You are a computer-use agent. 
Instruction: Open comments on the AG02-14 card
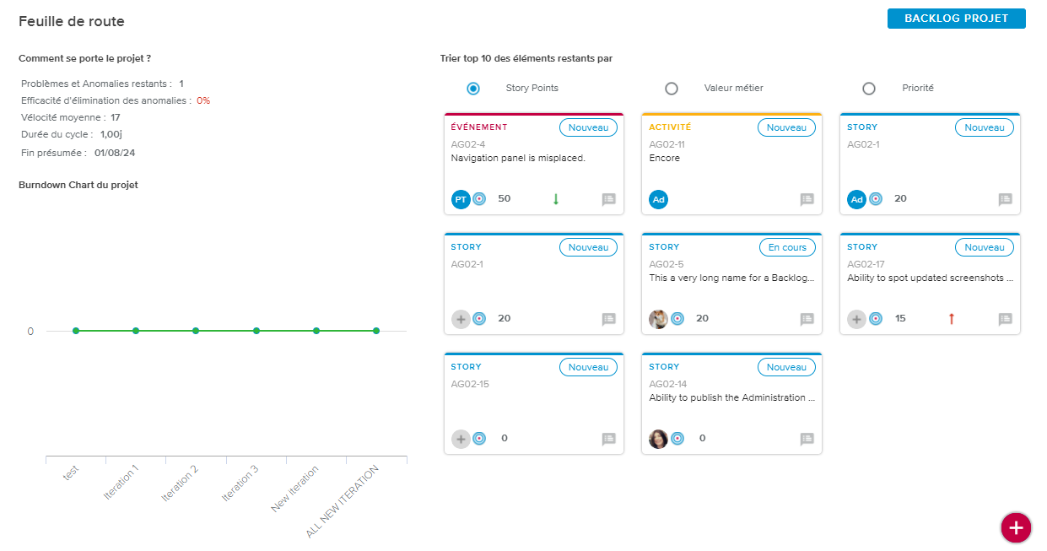807,439
